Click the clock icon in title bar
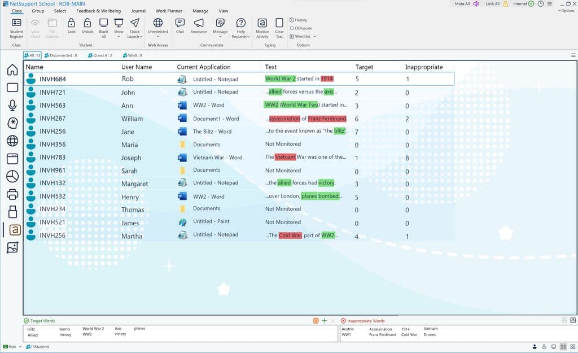Screen dimensions: 578x353 tap(540, 4)
